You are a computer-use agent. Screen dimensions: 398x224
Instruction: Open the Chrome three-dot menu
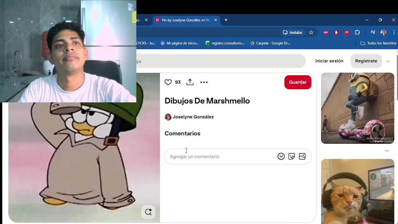point(393,32)
